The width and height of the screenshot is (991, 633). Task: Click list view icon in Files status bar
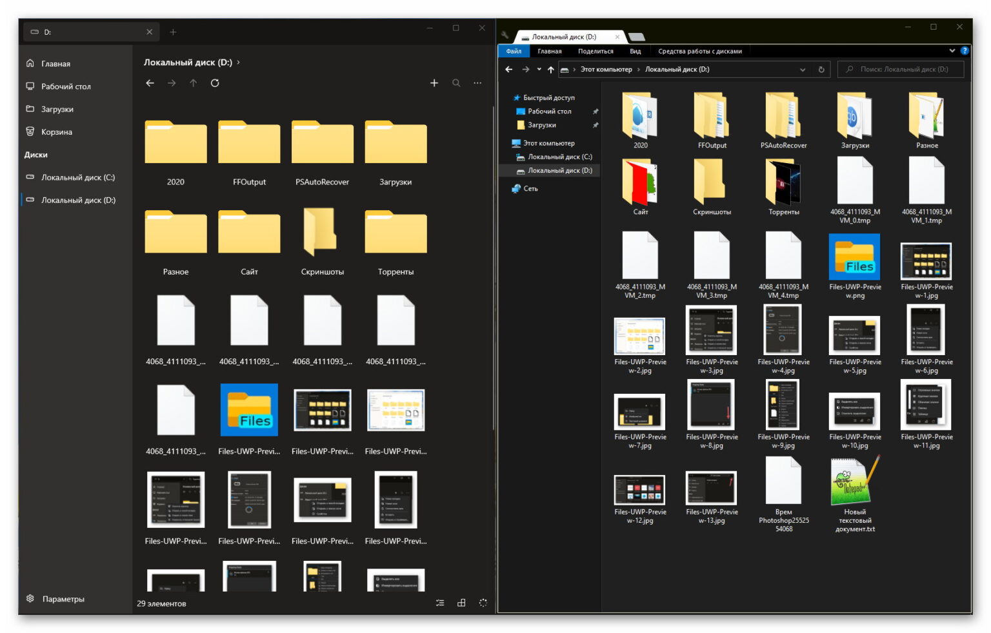coord(440,603)
